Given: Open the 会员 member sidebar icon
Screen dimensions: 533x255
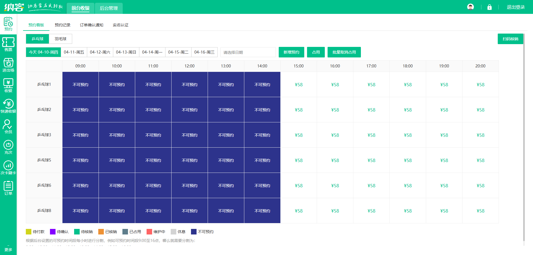Looking at the screenshot, I should pyautogui.click(x=8, y=127).
